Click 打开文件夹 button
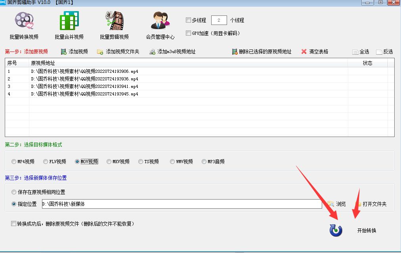Image resolution: width=401 pixels, height=253 pixels. (374, 204)
